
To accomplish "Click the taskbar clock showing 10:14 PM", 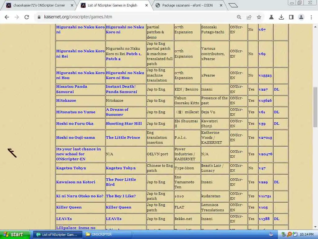I will [307, 235].
